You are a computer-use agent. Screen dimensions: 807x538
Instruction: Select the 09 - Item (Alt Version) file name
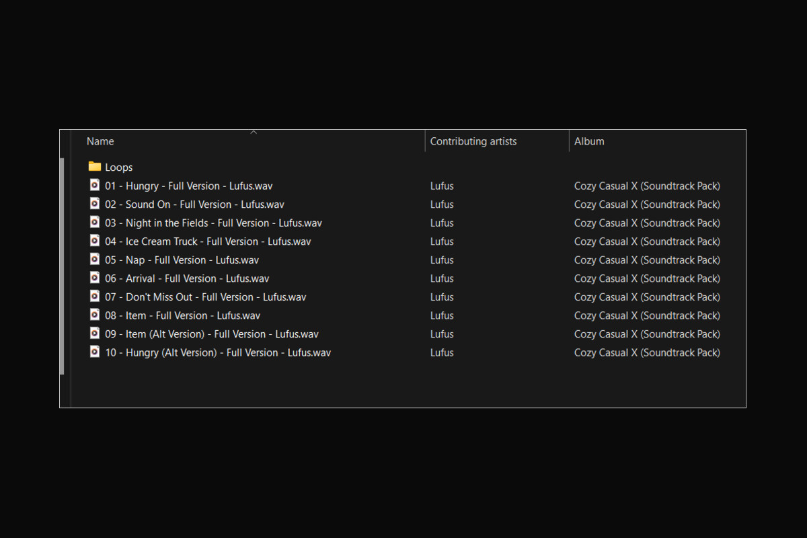click(x=211, y=334)
